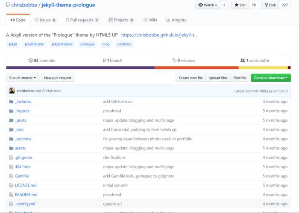Click chrisbobbe's avatar in commit bar
Screen dimensions: 299x213
pos(12,90)
